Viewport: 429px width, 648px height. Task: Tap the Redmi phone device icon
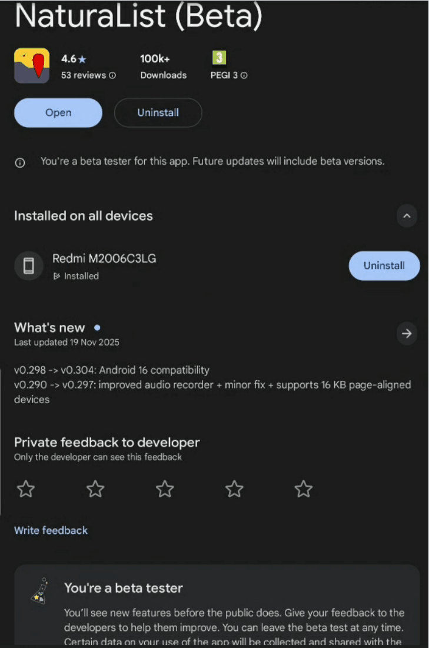pyautogui.click(x=29, y=266)
